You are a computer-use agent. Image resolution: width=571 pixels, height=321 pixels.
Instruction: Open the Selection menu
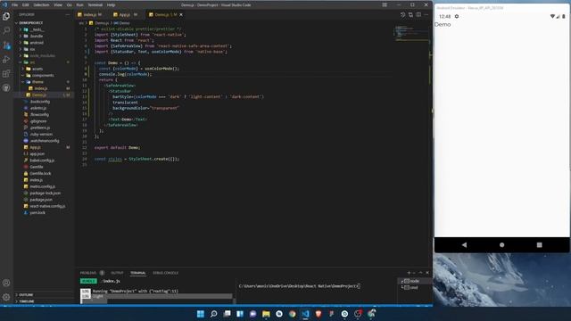coord(41,5)
